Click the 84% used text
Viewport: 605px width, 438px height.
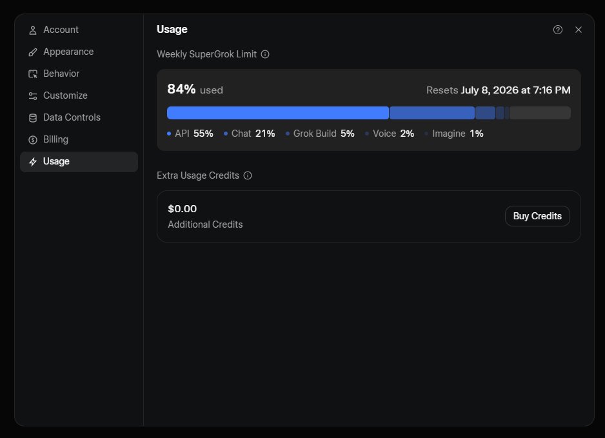pyautogui.click(x=195, y=90)
